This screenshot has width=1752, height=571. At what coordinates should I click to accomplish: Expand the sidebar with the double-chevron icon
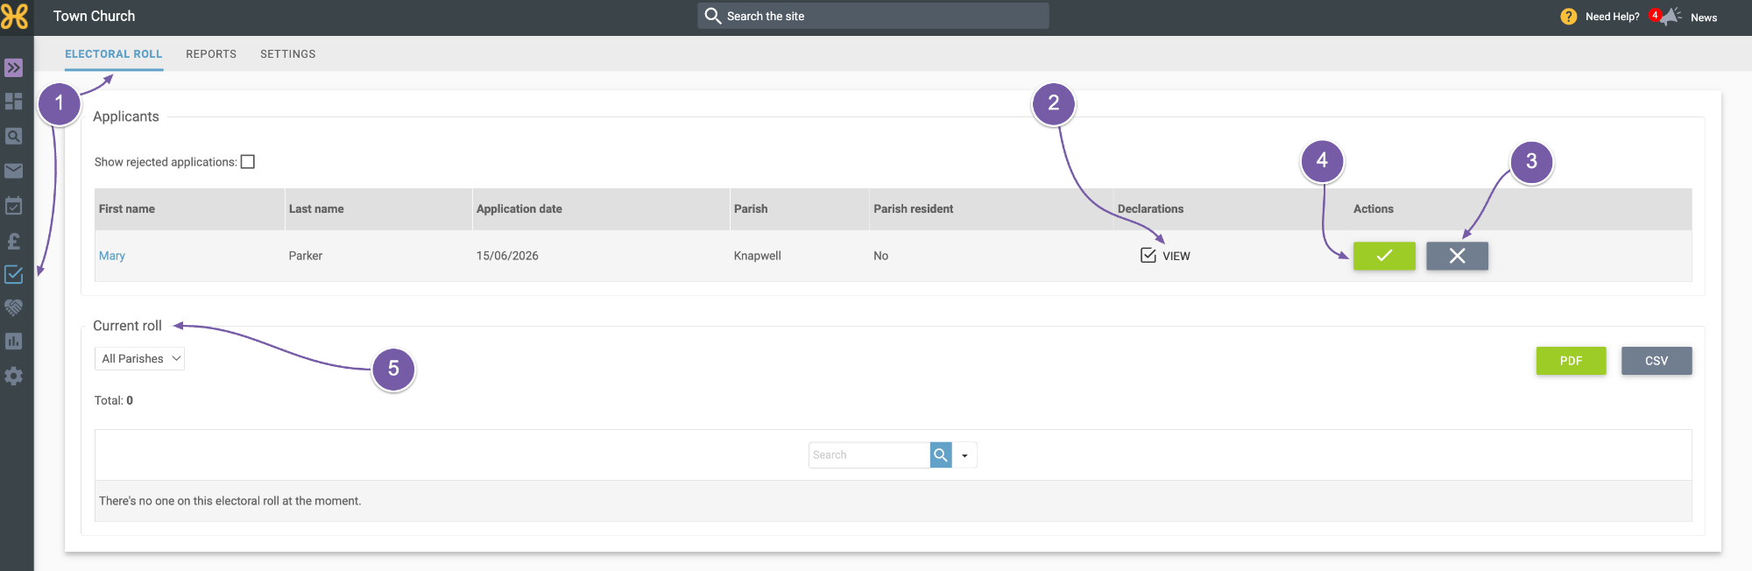pos(13,67)
